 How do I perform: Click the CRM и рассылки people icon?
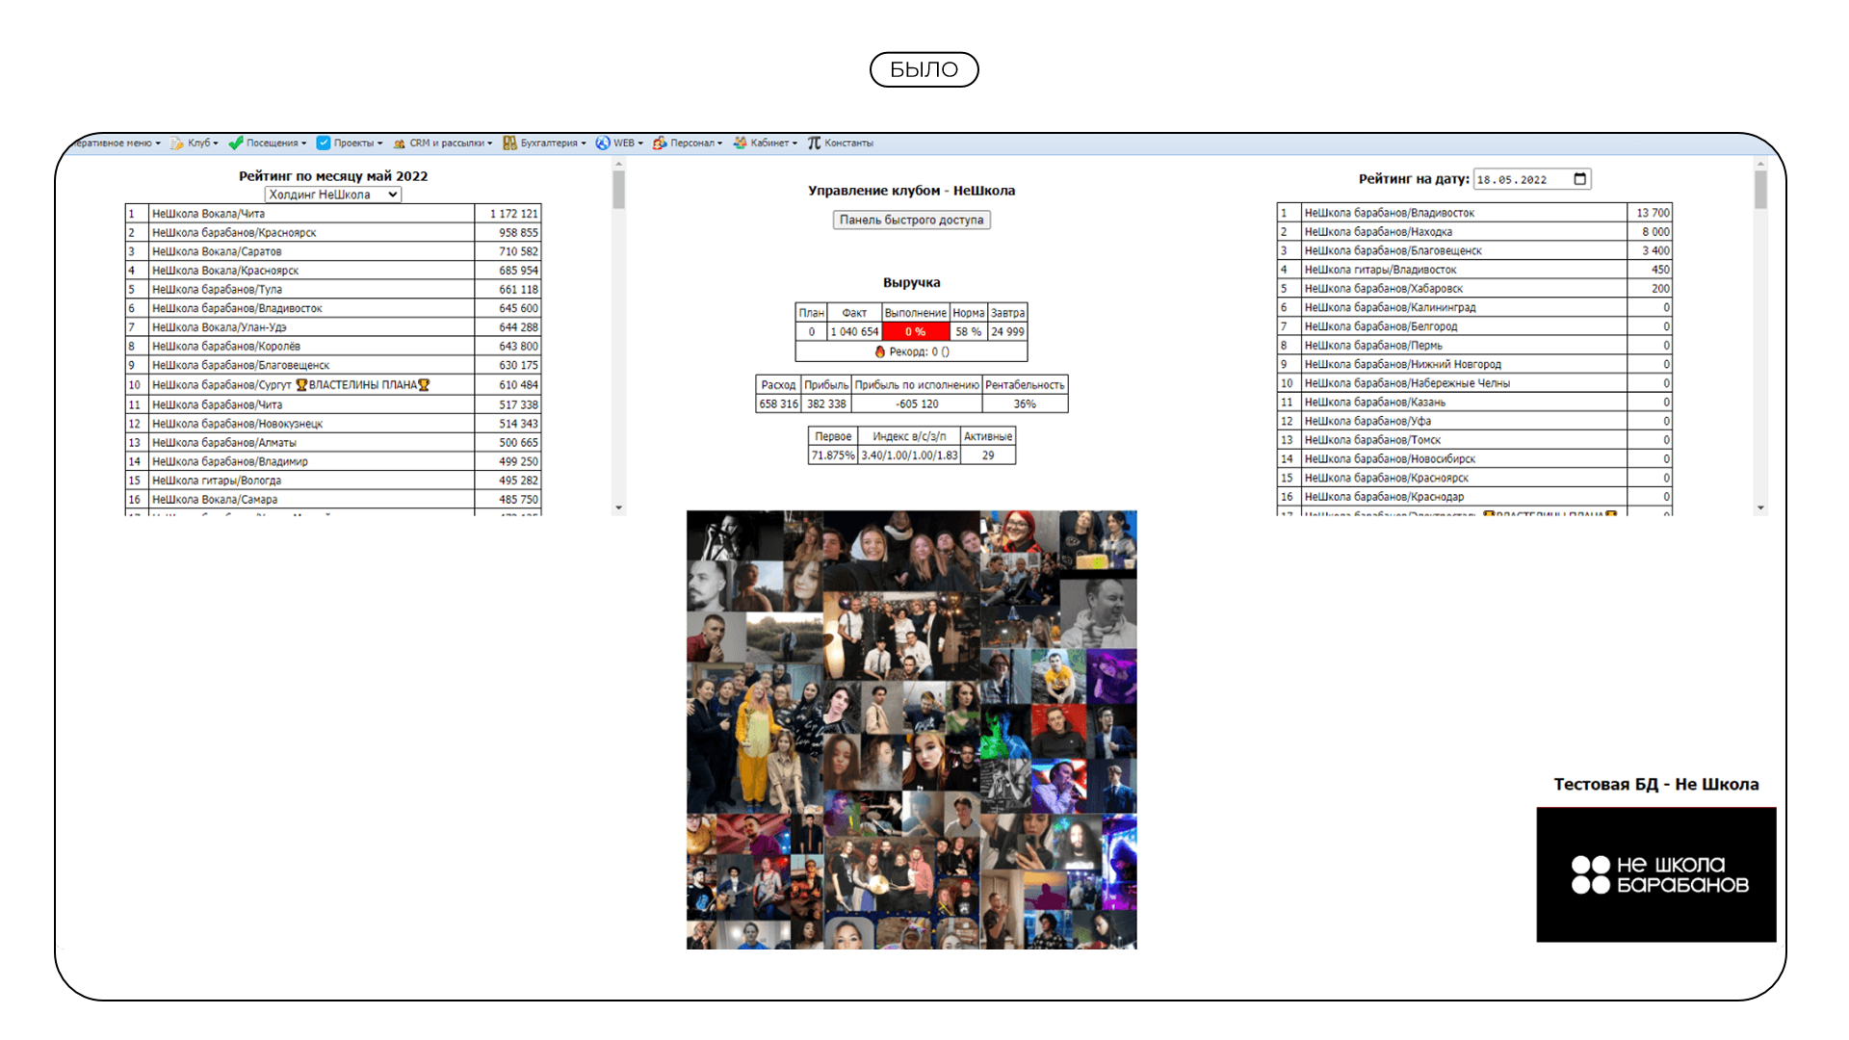pyautogui.click(x=399, y=143)
